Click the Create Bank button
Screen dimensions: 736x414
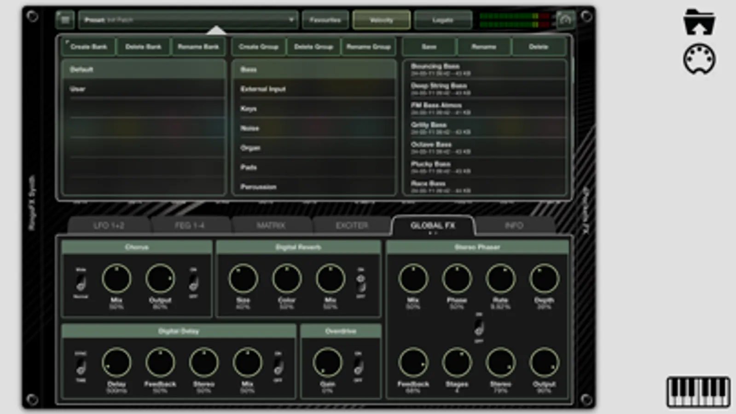coord(88,46)
